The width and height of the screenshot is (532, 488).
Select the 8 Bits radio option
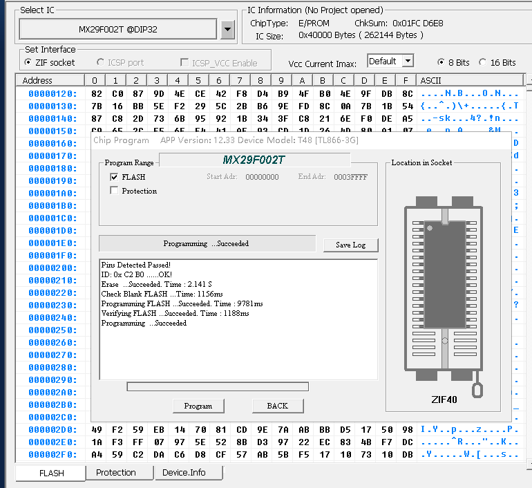(x=441, y=62)
